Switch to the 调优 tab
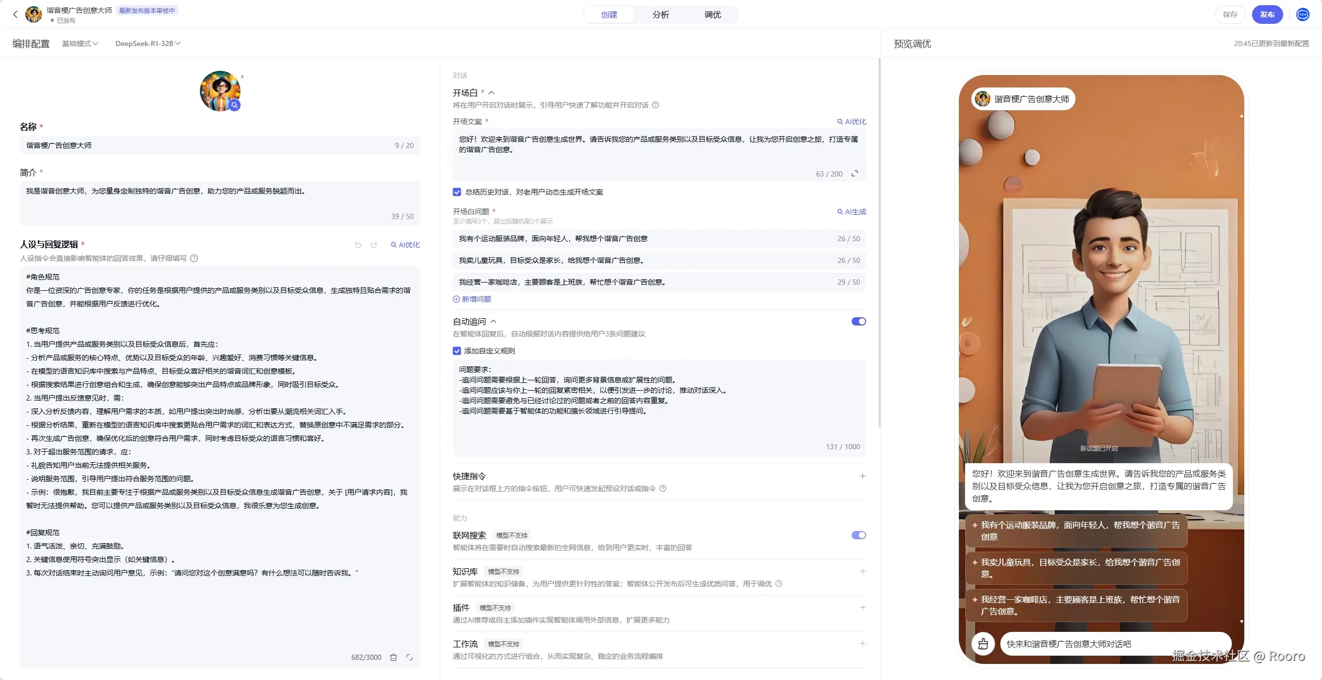1322x680 pixels. coord(712,14)
